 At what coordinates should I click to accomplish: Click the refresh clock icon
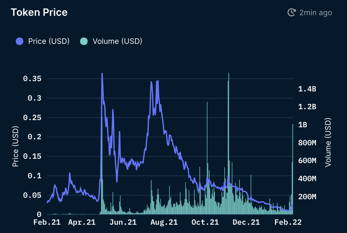[x=292, y=12]
